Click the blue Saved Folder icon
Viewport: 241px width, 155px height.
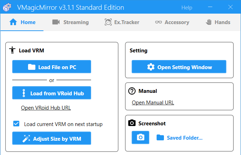point(160,138)
